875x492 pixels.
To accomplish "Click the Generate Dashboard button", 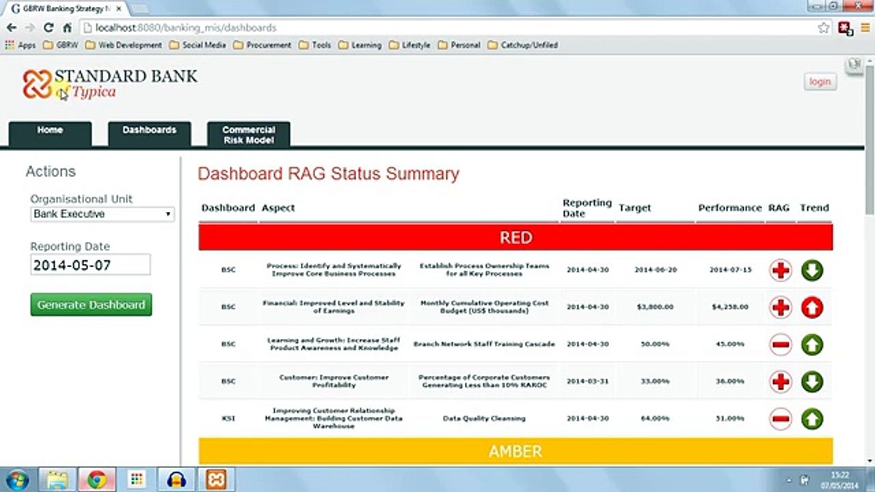I will (91, 305).
